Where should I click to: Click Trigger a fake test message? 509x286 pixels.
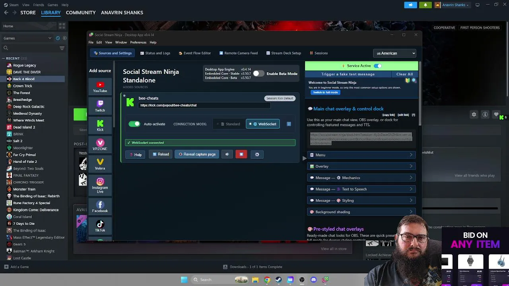coord(348,74)
